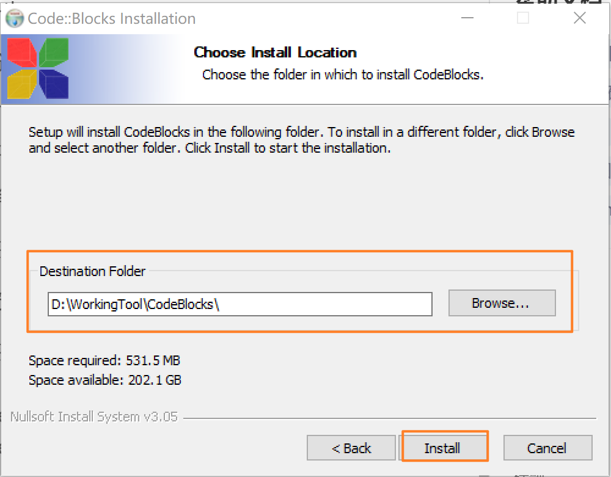The image size is (611, 477).
Task: Minimize the installer window
Action: coord(467,18)
